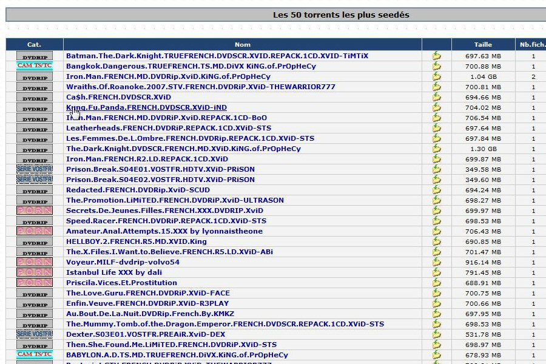Click download icon for Bangkok.Dangerous torrent
The width and height of the screenshot is (546, 364).
tap(436, 66)
